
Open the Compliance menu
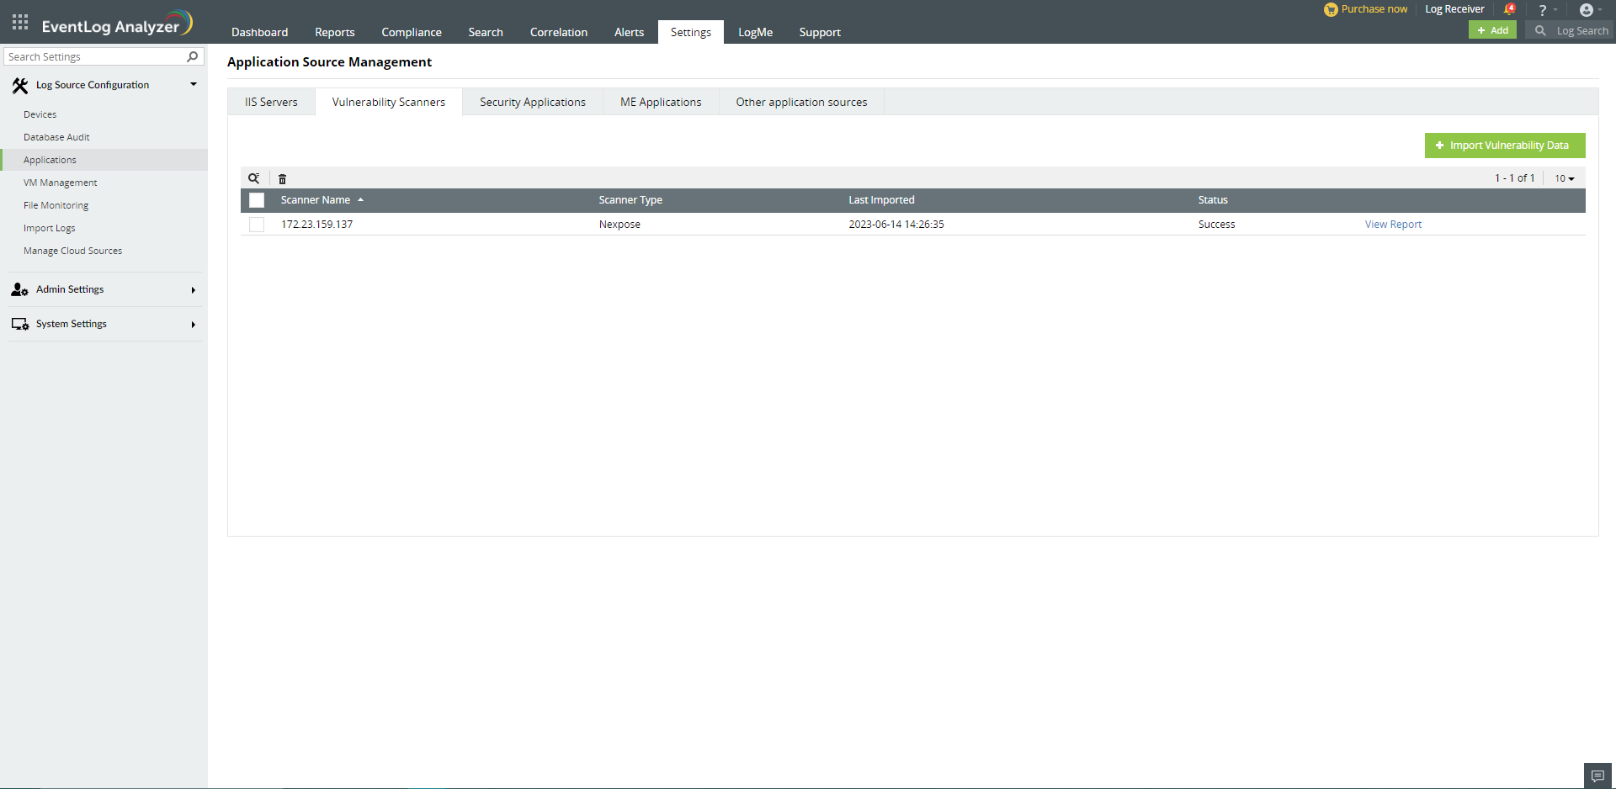pyautogui.click(x=412, y=32)
